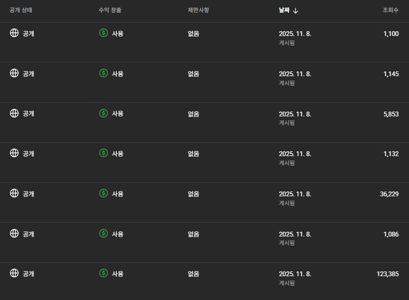The height and width of the screenshot is (300, 409).
Task: Click the globe icon in the 123,385-views row
Action: point(14,274)
